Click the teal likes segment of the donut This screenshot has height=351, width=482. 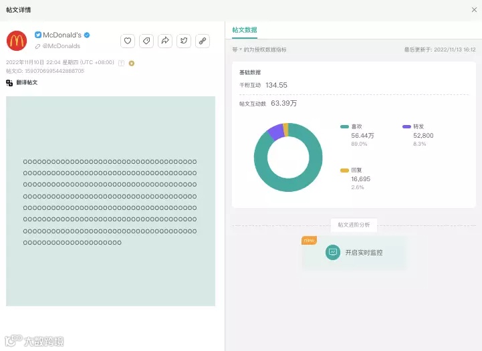(x=288, y=185)
